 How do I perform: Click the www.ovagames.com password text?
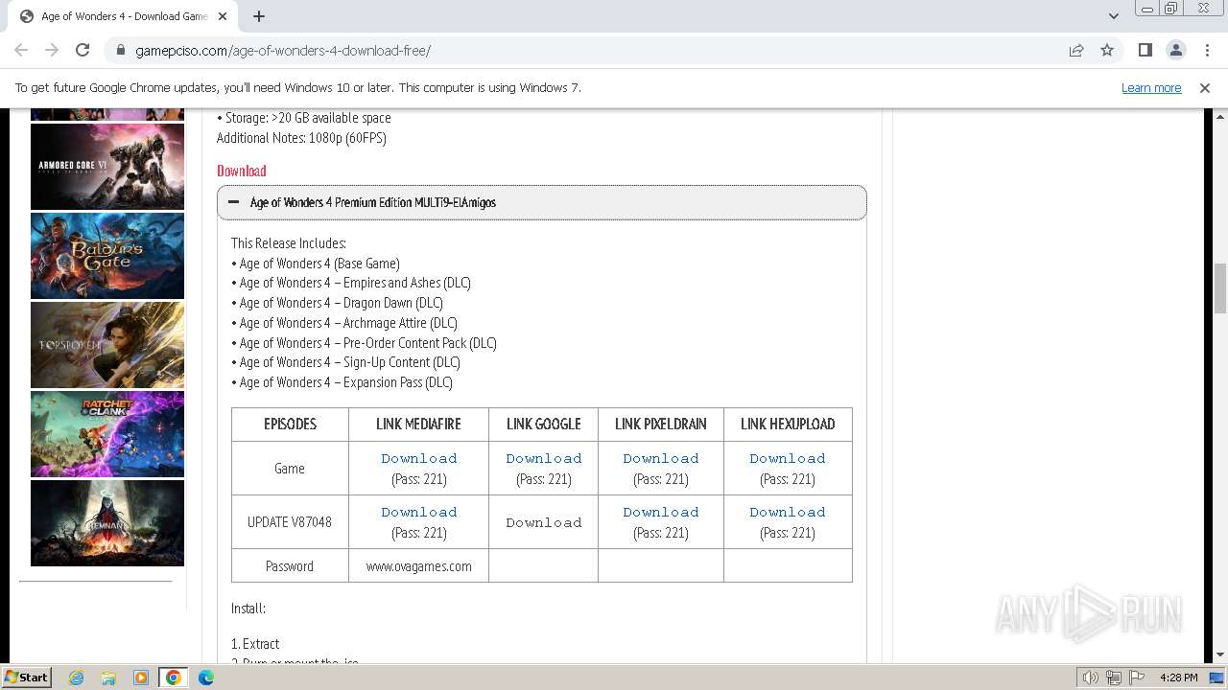419,566
